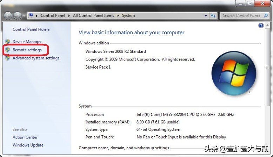Select All Control Panel Items breadcrumb
The height and width of the screenshot is (157, 273).
pos(93,16)
